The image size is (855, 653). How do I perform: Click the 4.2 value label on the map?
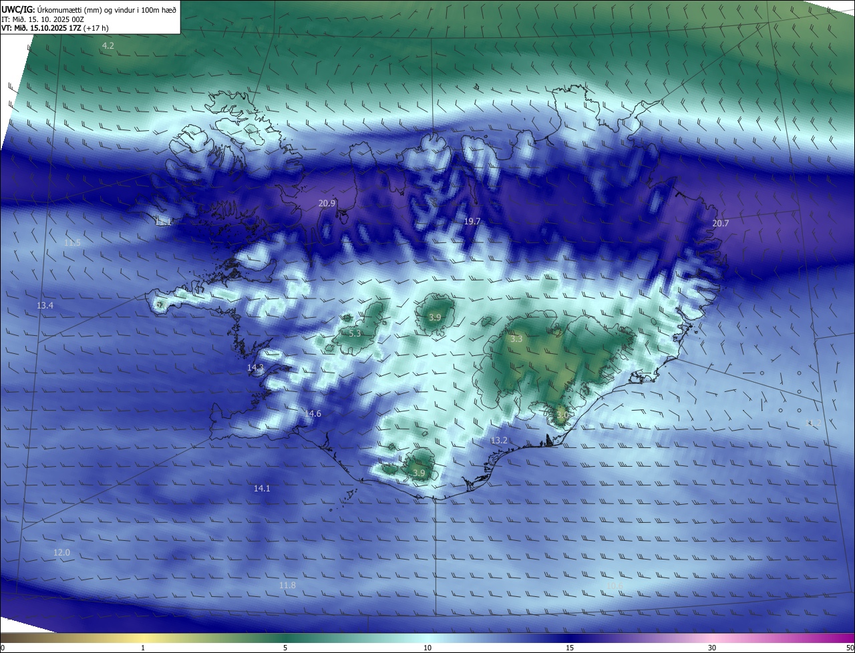tap(108, 45)
